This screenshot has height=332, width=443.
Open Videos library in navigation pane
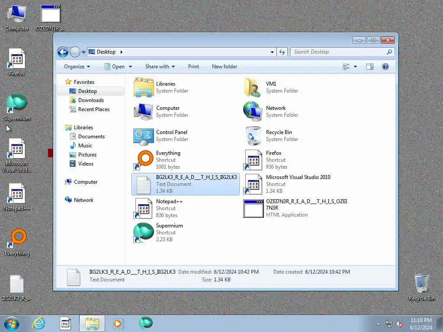[x=86, y=164]
